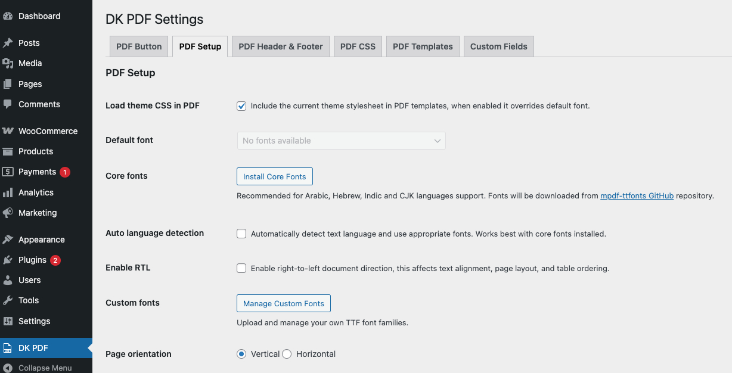Uncheck Load theme CSS in PDF
This screenshot has height=373, width=732.
pyautogui.click(x=241, y=106)
